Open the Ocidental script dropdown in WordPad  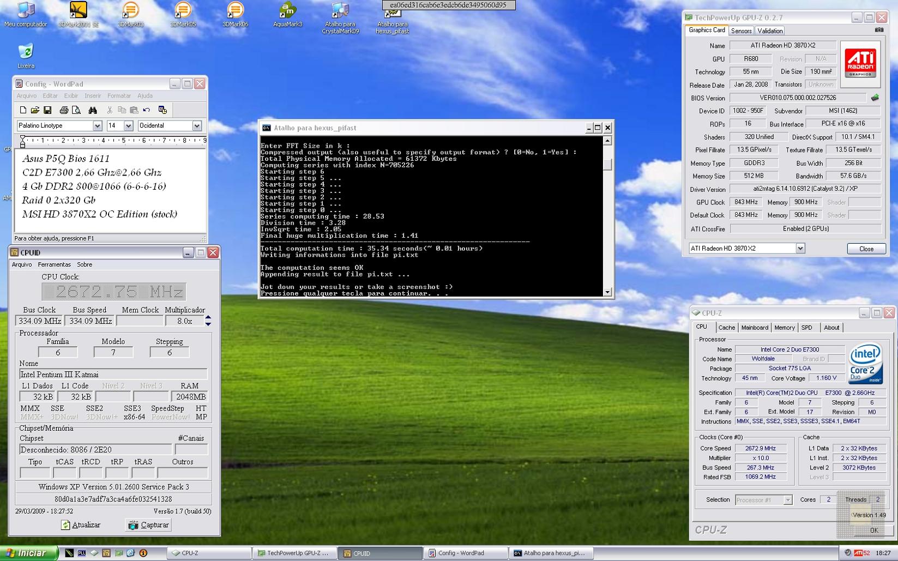[x=197, y=125]
